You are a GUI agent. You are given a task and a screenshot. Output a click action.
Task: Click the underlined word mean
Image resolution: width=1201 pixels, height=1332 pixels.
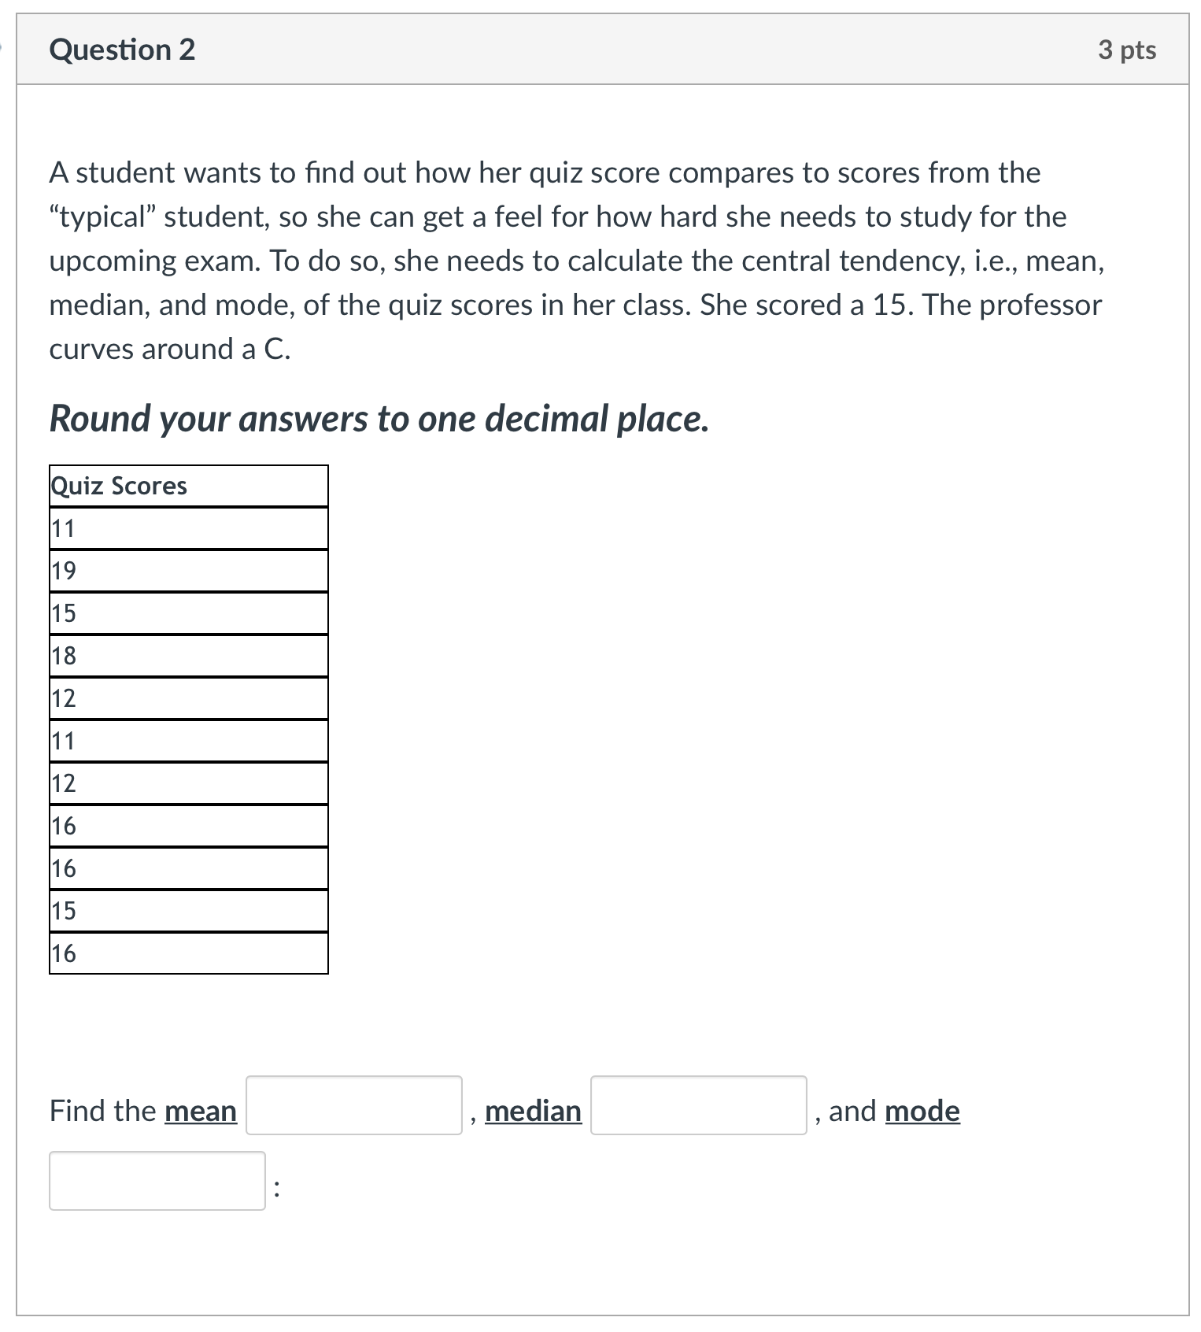[x=200, y=1111]
